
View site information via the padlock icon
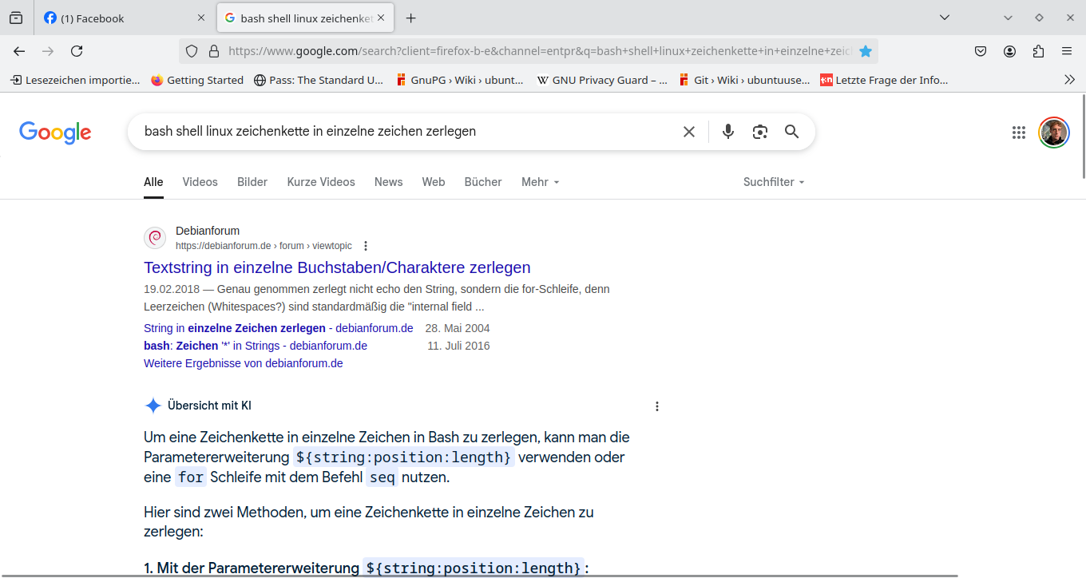pos(212,50)
